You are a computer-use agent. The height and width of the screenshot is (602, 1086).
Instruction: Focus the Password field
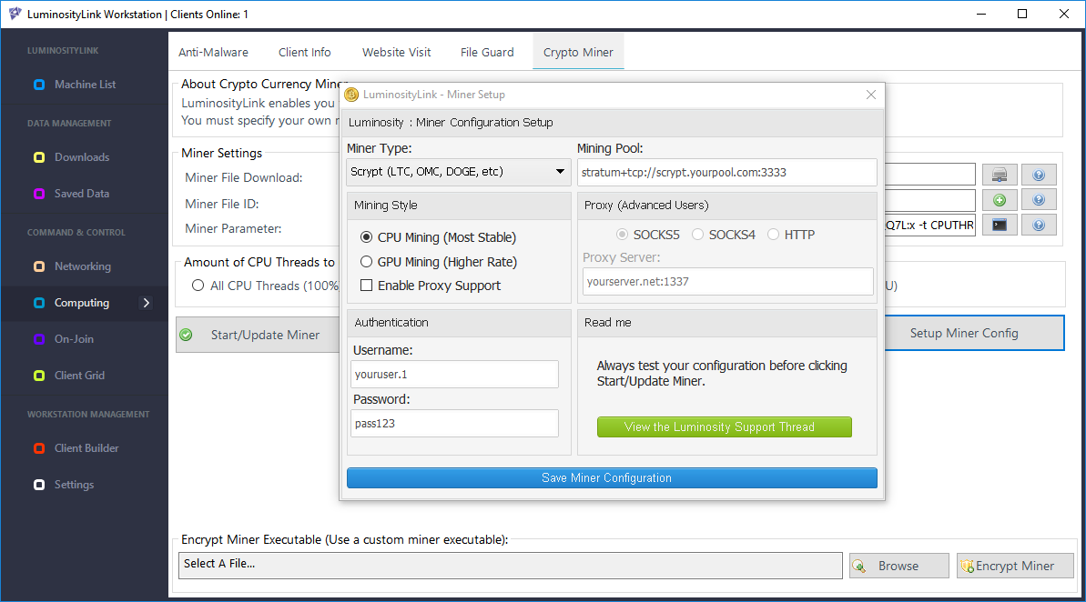pyautogui.click(x=454, y=424)
